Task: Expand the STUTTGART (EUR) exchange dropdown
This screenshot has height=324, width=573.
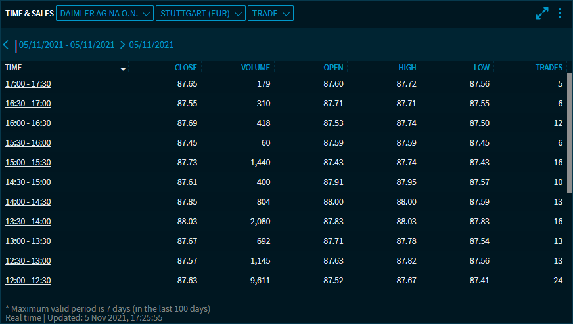Action: pyautogui.click(x=200, y=13)
